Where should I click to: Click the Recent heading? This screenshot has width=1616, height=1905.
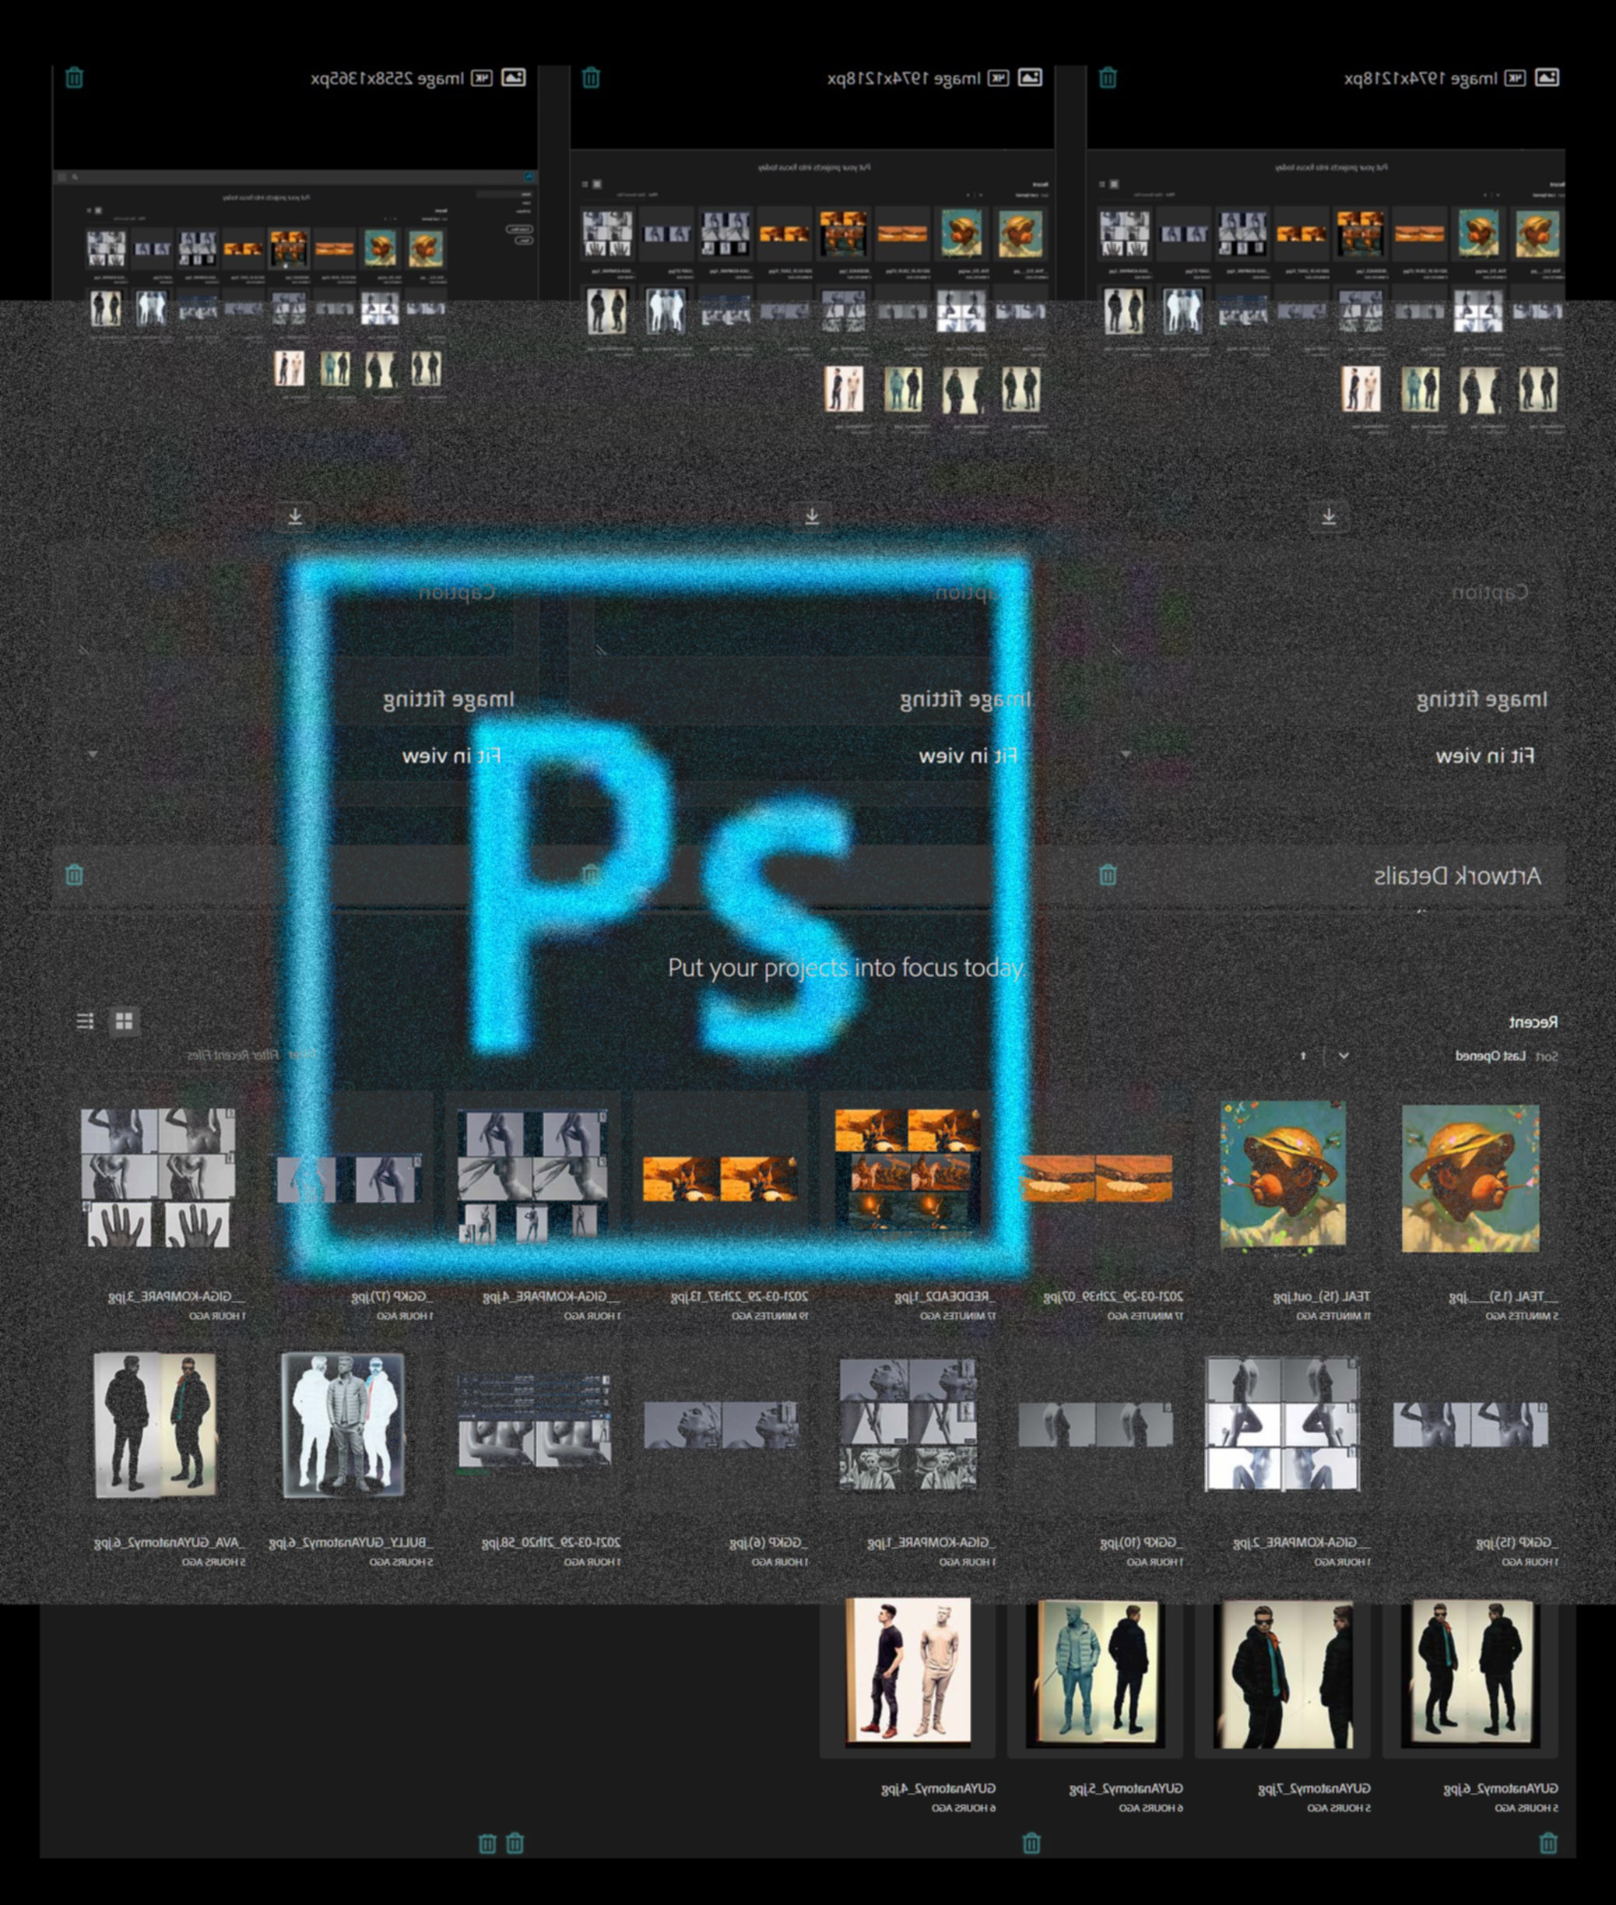[1533, 1021]
